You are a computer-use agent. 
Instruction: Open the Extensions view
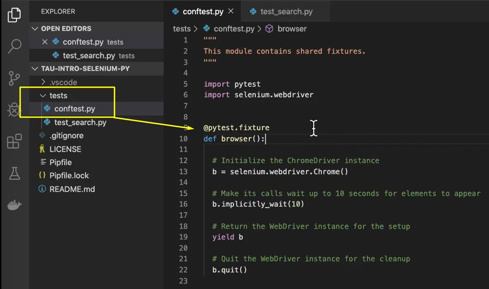14,141
